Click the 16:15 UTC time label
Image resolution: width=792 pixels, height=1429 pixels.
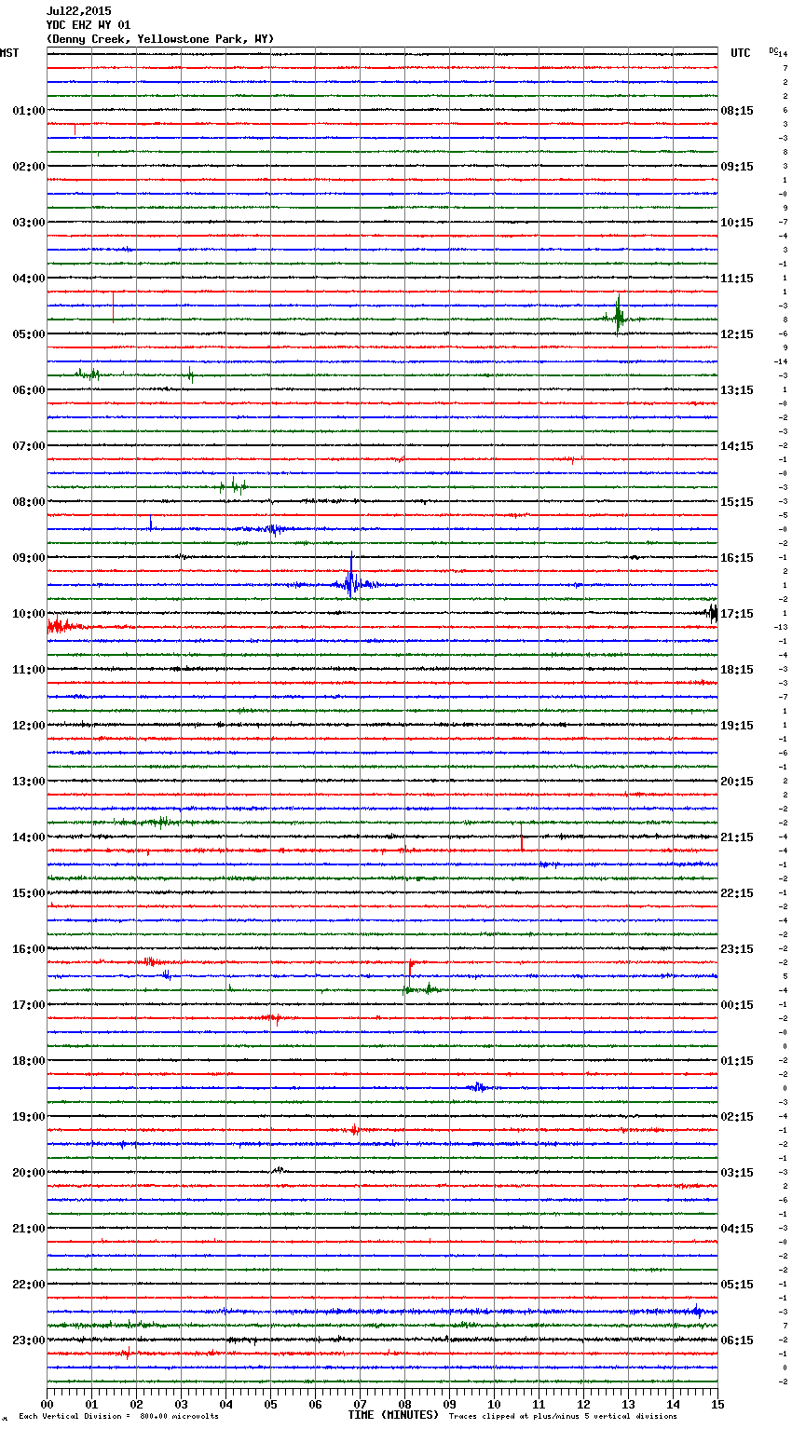pyautogui.click(x=737, y=558)
